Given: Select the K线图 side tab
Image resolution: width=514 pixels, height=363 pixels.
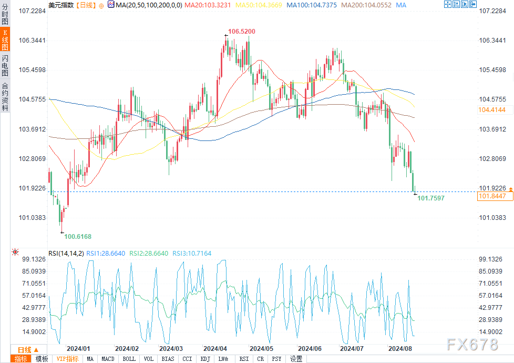Looking at the screenshot, I should click(x=5, y=39).
